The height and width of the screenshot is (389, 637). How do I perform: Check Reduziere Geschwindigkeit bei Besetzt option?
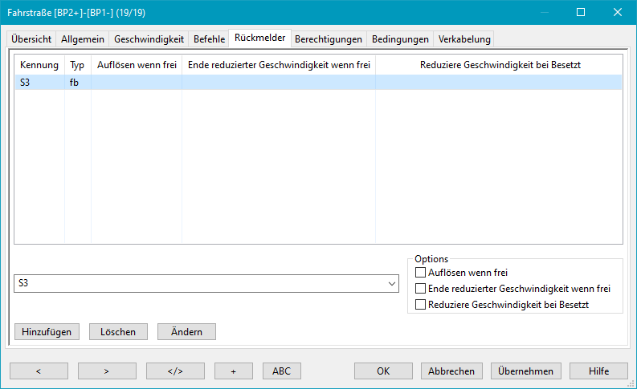pyautogui.click(x=420, y=305)
